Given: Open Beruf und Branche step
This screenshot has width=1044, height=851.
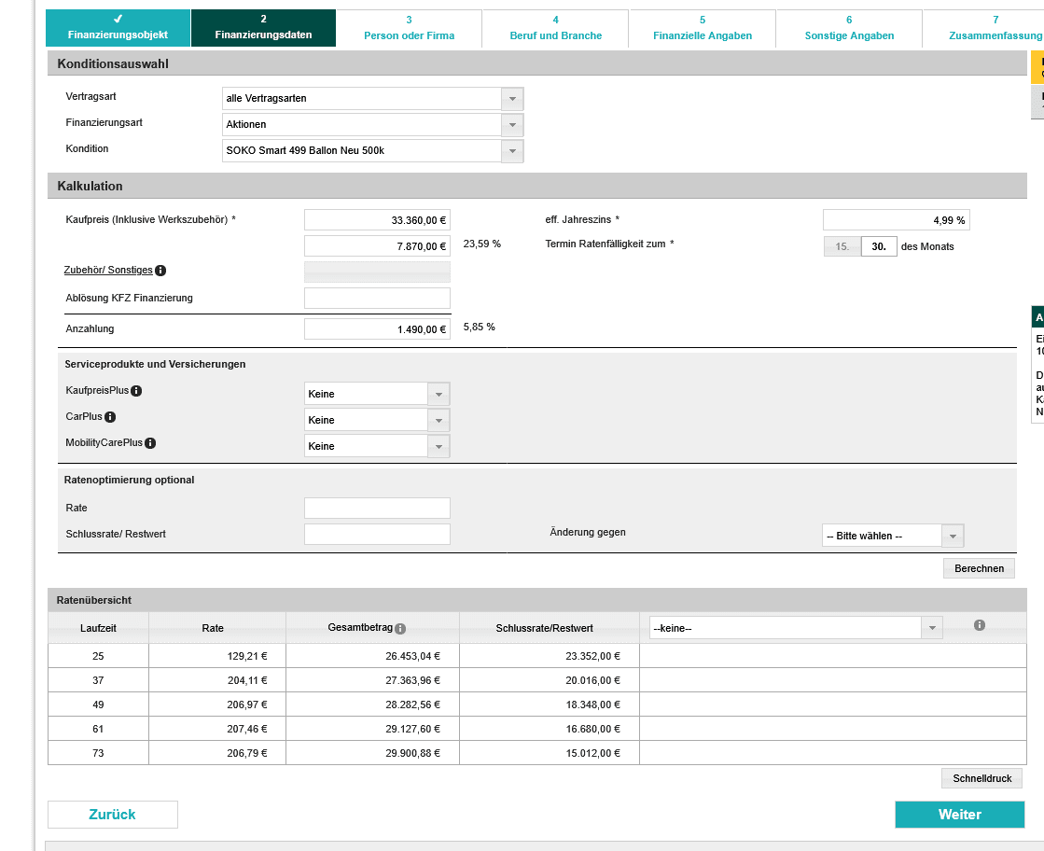Looking at the screenshot, I should [555, 28].
